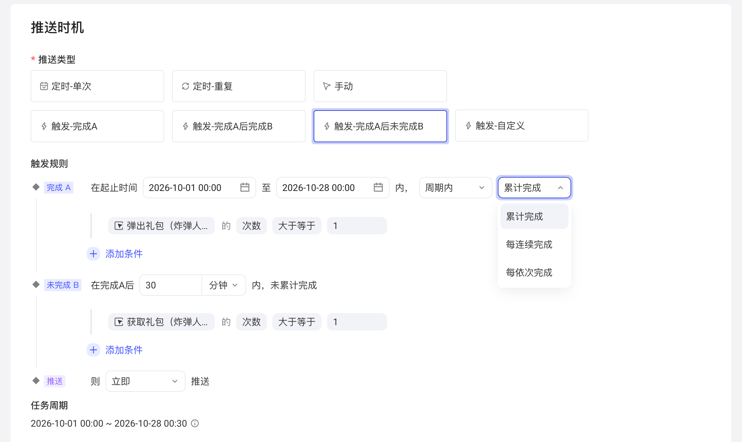Click the 未完成 B tag

63,285
